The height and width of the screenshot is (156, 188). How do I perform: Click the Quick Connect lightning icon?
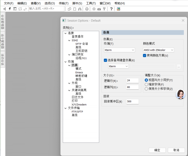[x=10, y=9]
